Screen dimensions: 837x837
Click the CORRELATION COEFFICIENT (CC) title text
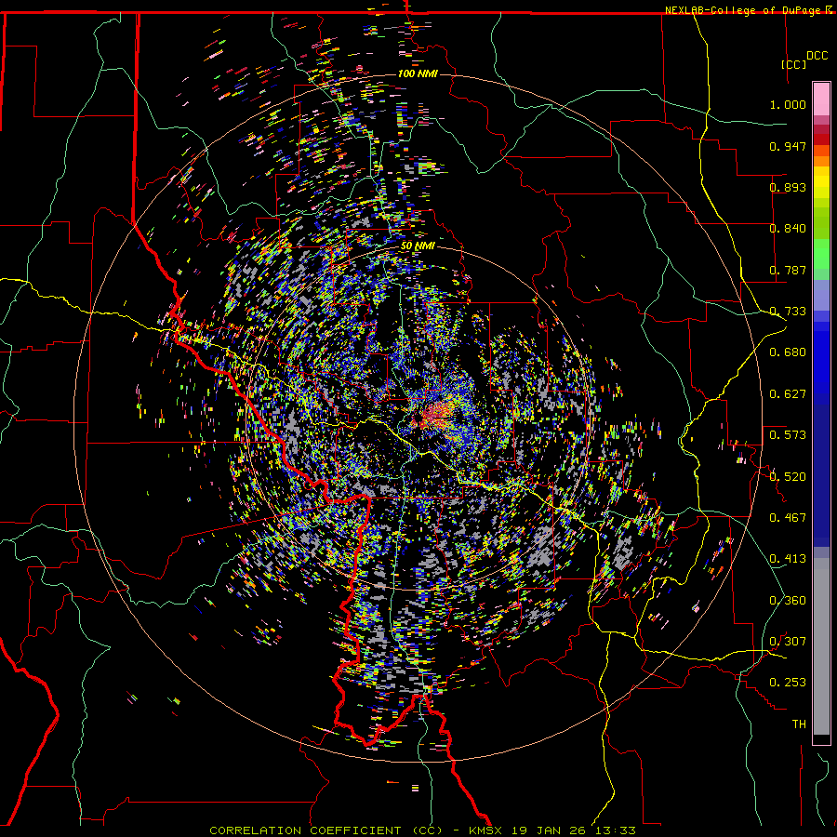[x=326, y=830]
